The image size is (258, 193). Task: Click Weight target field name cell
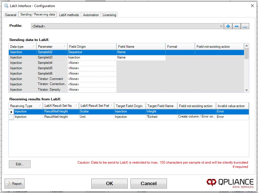(162, 112)
